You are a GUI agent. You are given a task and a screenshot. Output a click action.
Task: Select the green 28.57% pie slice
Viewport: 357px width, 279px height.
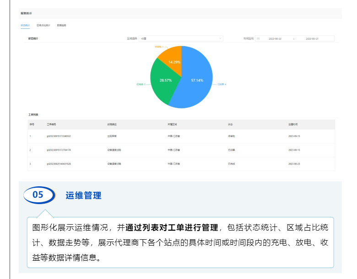pyautogui.click(x=164, y=82)
